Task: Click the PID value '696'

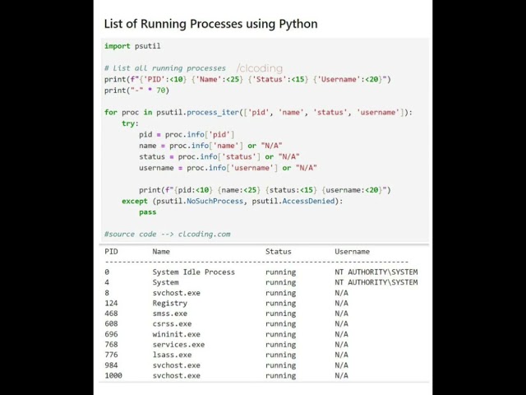Action: (x=111, y=334)
